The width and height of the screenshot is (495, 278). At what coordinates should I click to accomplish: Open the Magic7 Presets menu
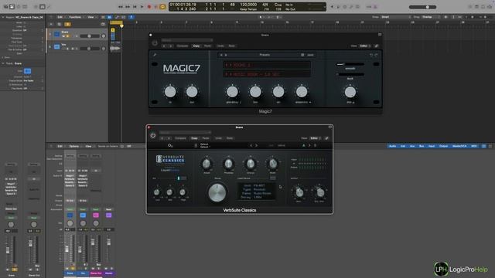pyautogui.click(x=265, y=55)
